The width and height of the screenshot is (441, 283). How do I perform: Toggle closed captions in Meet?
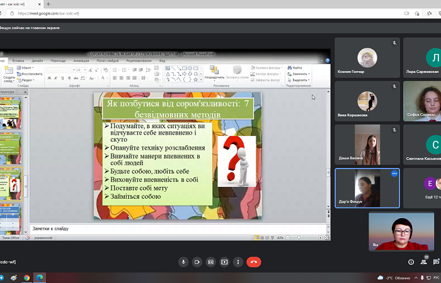click(x=211, y=262)
